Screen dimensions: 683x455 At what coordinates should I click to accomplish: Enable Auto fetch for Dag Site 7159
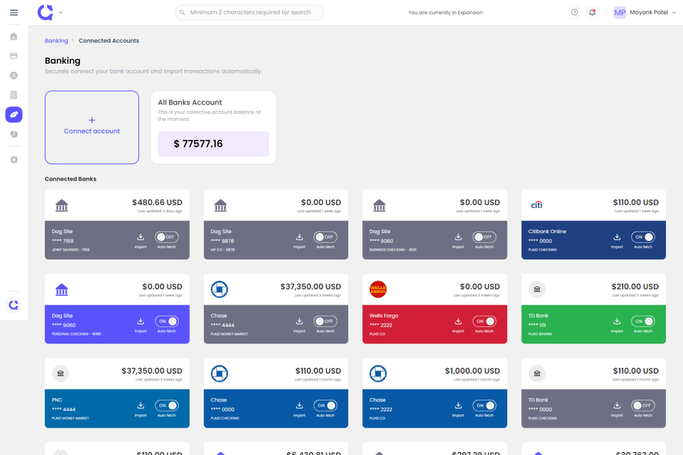click(166, 237)
